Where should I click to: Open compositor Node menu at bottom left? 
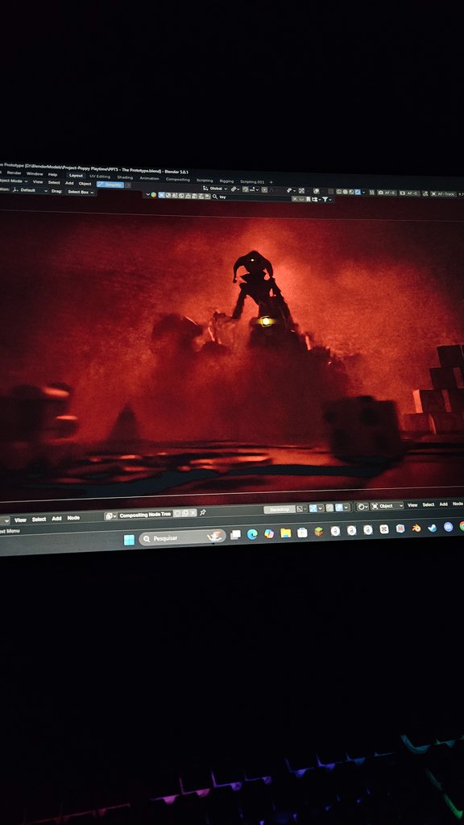coord(73,518)
